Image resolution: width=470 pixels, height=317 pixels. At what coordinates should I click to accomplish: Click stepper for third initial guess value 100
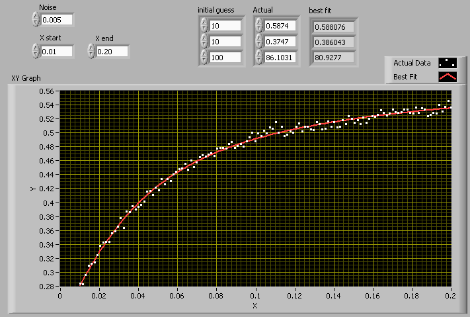click(204, 57)
